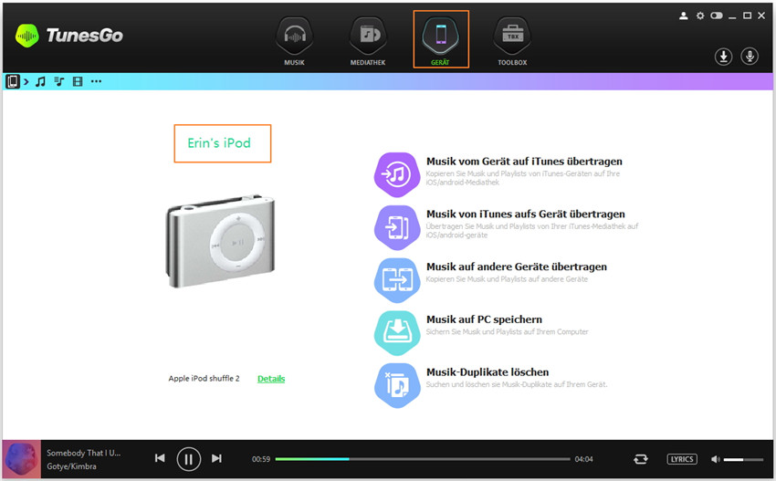Viewport: 776px width, 481px height.
Task: Open the music notes category icon
Action: coord(40,82)
